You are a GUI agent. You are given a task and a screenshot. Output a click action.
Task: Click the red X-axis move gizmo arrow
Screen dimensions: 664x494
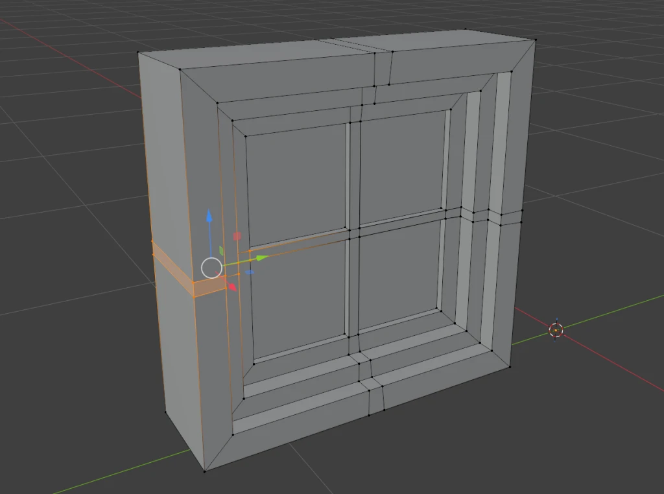(x=232, y=287)
